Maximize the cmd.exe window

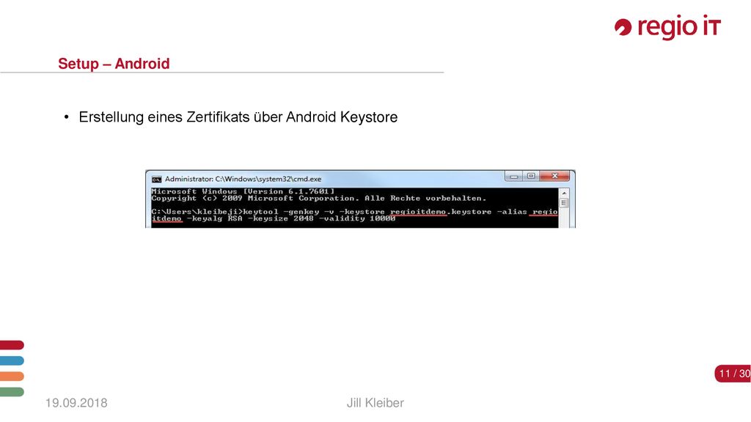coord(531,176)
